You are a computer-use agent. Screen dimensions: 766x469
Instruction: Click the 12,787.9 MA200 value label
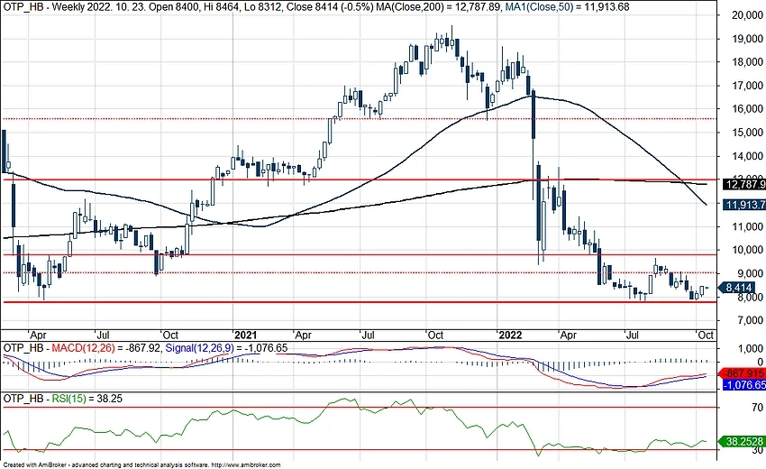click(x=743, y=184)
